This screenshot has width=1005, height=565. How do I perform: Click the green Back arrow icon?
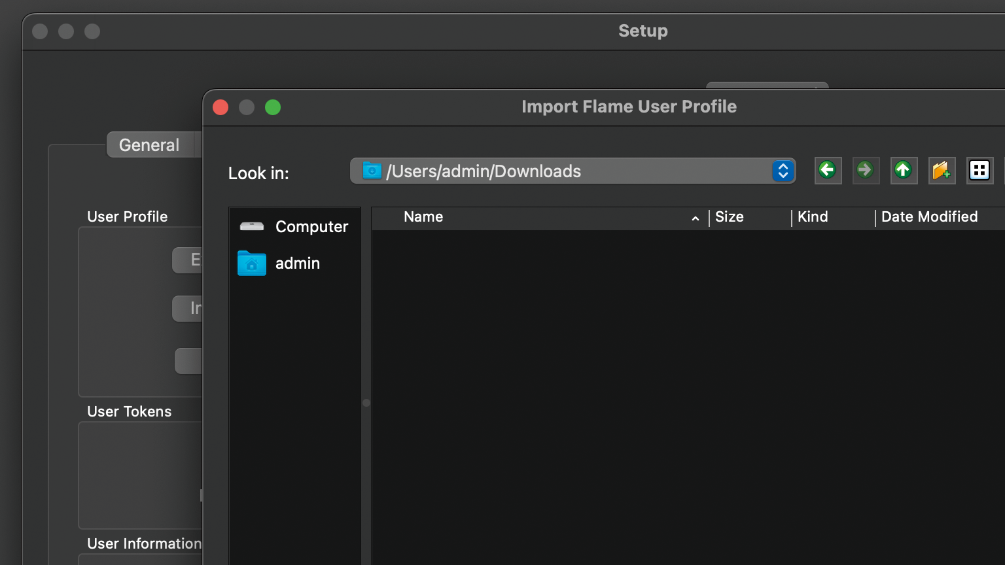click(828, 171)
